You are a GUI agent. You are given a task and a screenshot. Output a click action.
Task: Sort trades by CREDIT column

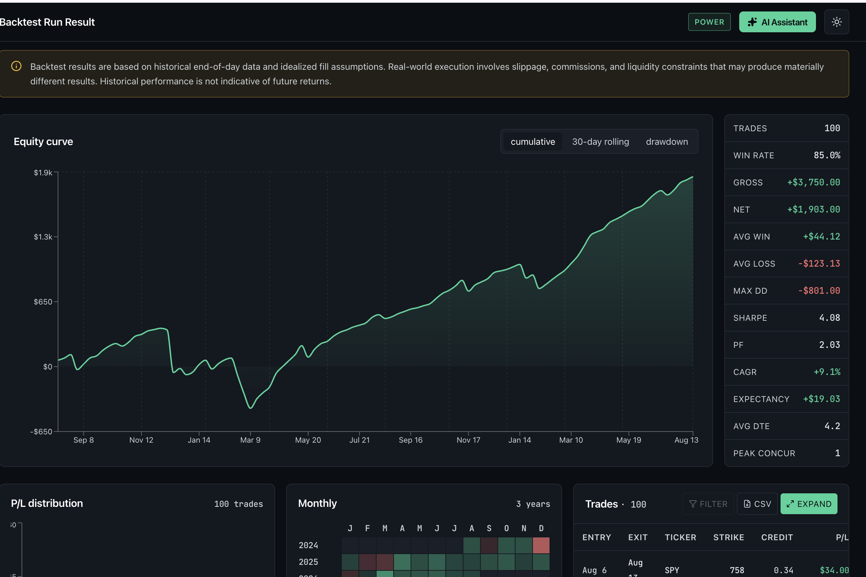(x=777, y=537)
